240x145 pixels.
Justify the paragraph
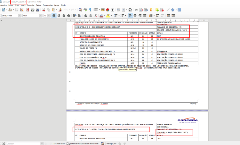point(145,16)
